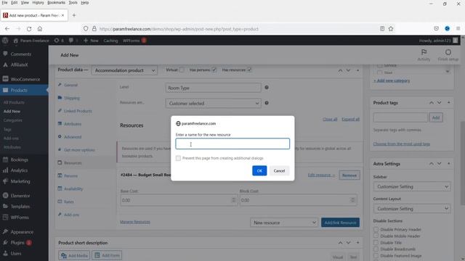The image size is (465, 261).
Task: Collapse the Astra Settings panel toggle arrow
Action: tap(449, 164)
